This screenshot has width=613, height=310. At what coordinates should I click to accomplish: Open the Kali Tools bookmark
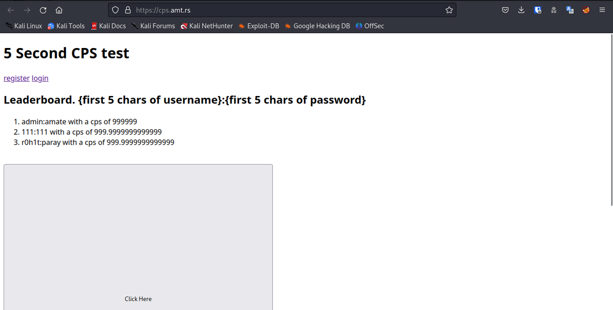[66, 26]
